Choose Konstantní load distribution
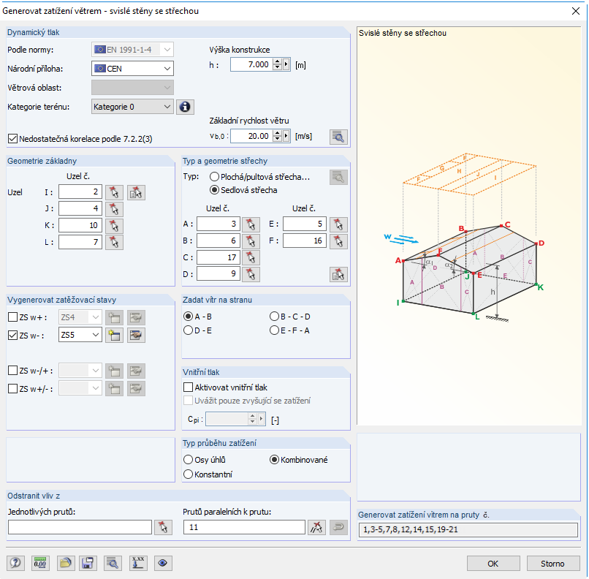Screen dimensions: 589x579 tap(189, 474)
